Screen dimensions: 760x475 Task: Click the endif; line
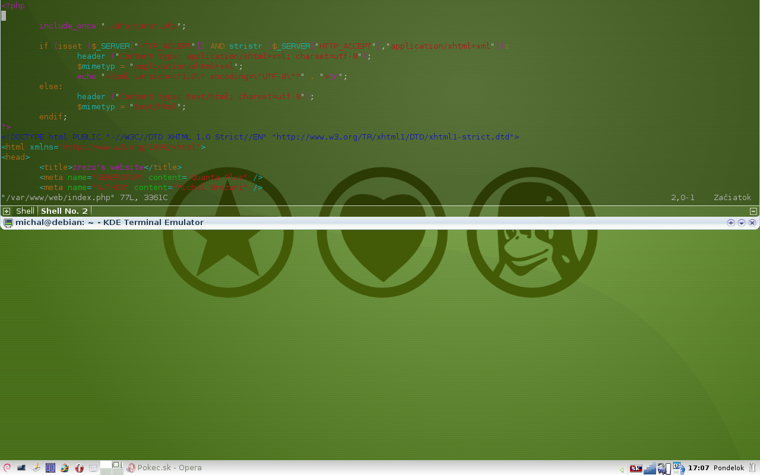coord(53,116)
